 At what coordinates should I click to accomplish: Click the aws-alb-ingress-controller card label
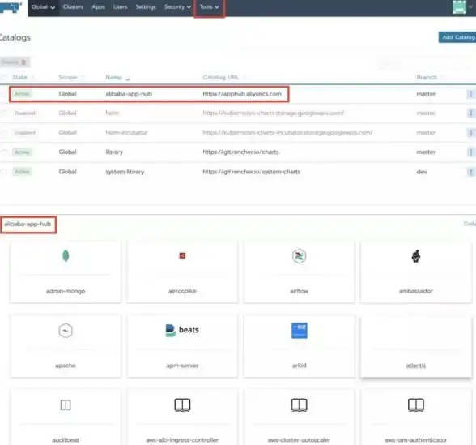[182, 440]
